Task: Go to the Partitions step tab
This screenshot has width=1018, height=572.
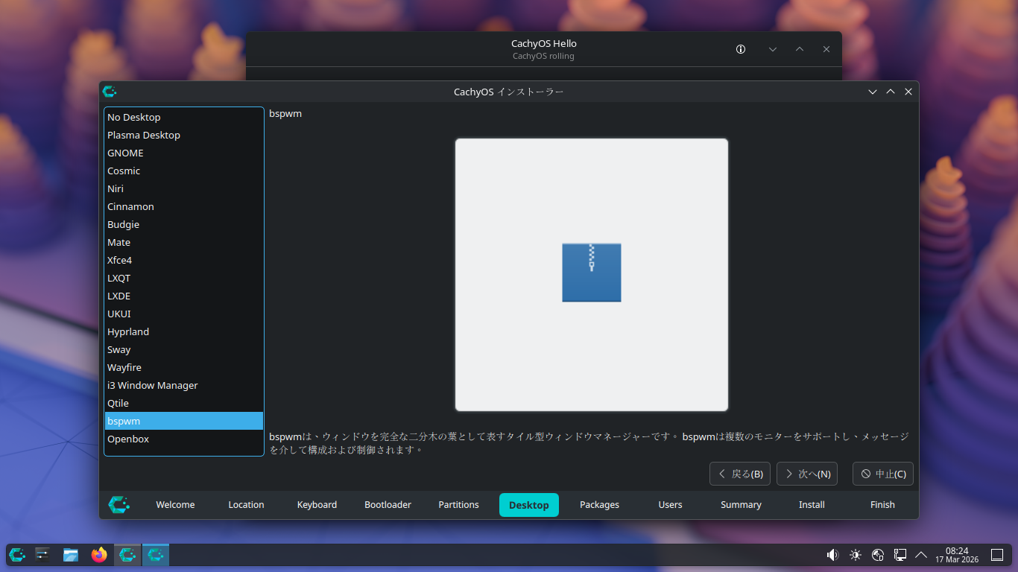Action: click(x=458, y=505)
